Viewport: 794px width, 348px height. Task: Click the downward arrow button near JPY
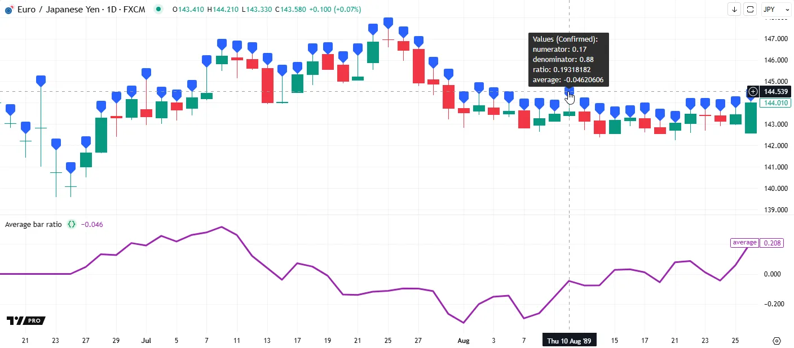click(x=734, y=9)
